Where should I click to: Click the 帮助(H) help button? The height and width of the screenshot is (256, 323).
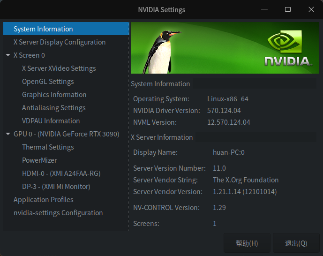tap(247, 243)
